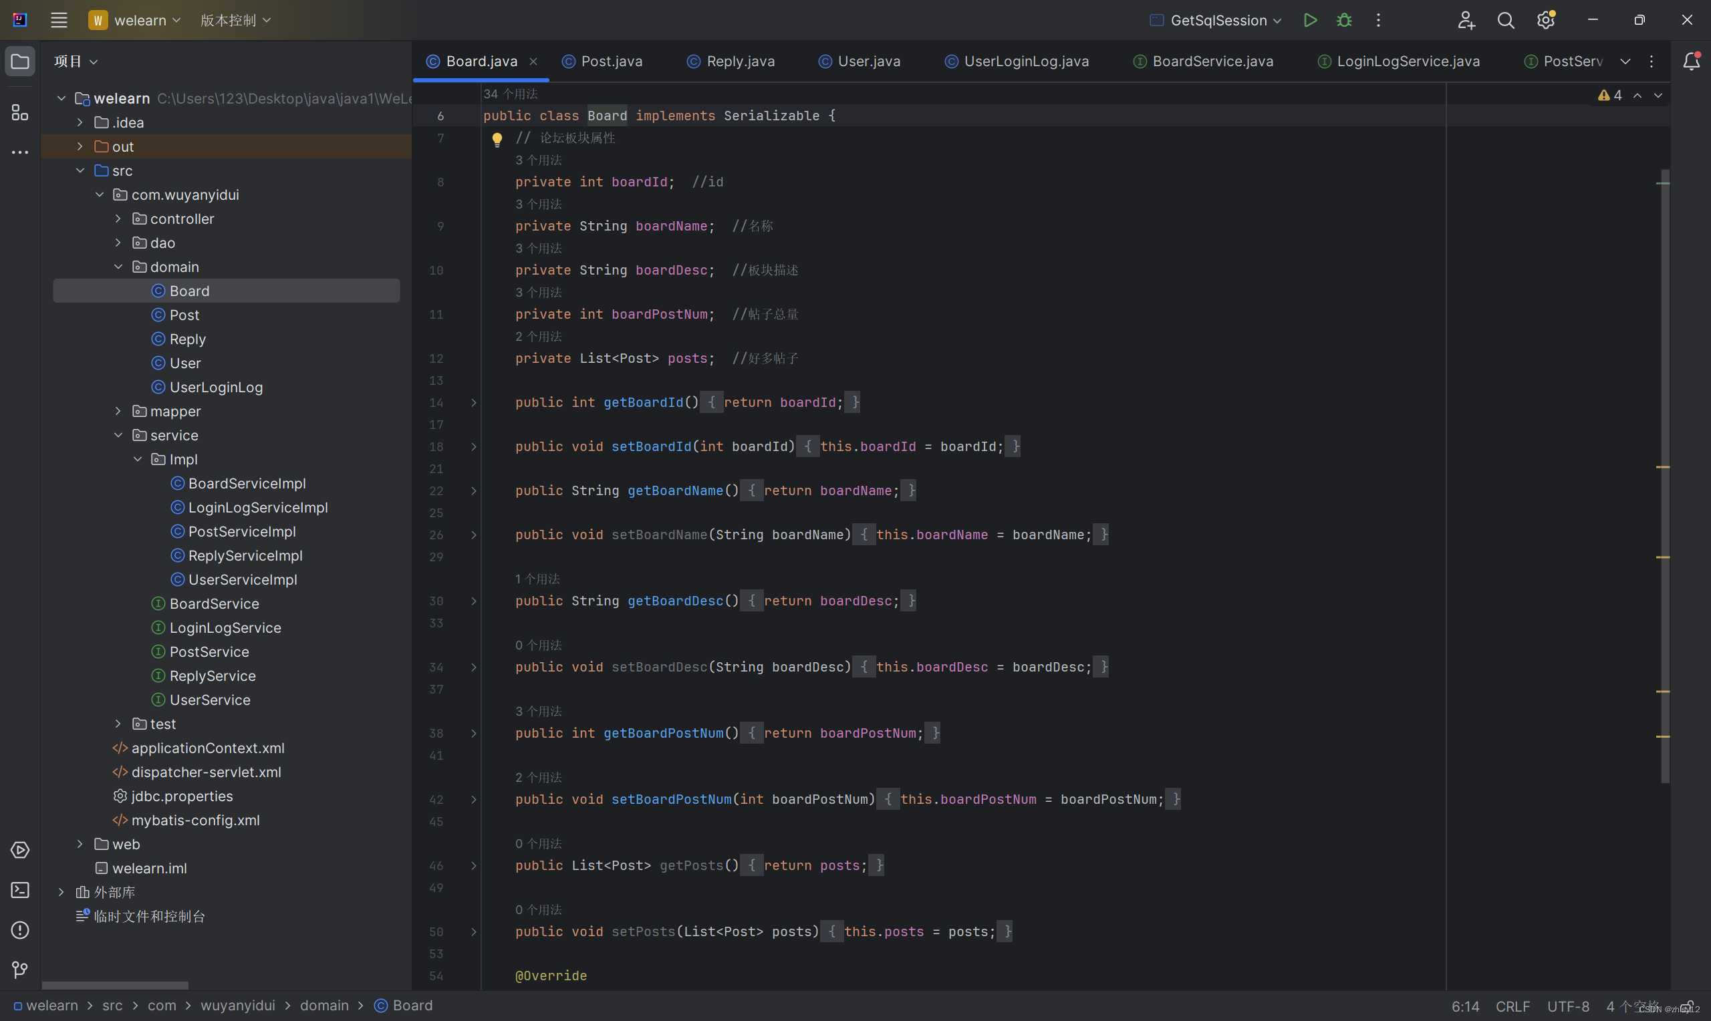Open the Git tool window icon
Image resolution: width=1711 pixels, height=1021 pixels.
(x=20, y=970)
